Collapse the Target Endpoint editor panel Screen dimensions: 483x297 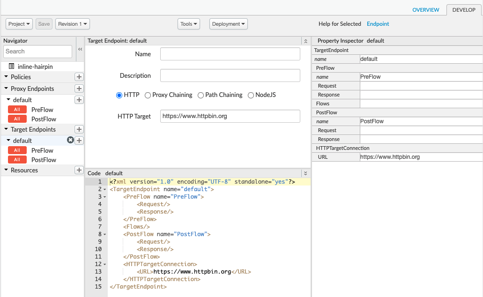pos(305,41)
